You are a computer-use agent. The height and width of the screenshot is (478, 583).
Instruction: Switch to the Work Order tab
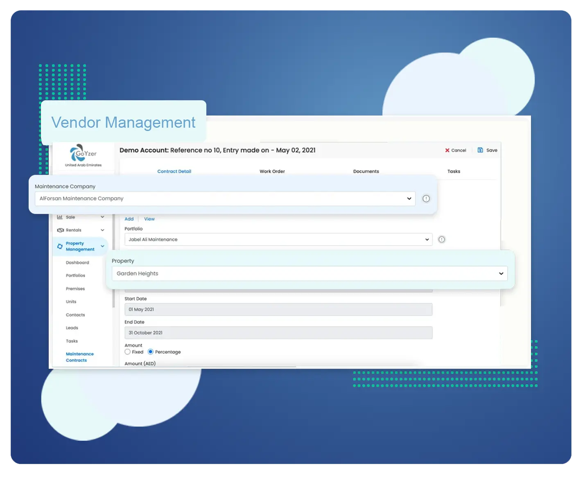(x=272, y=171)
